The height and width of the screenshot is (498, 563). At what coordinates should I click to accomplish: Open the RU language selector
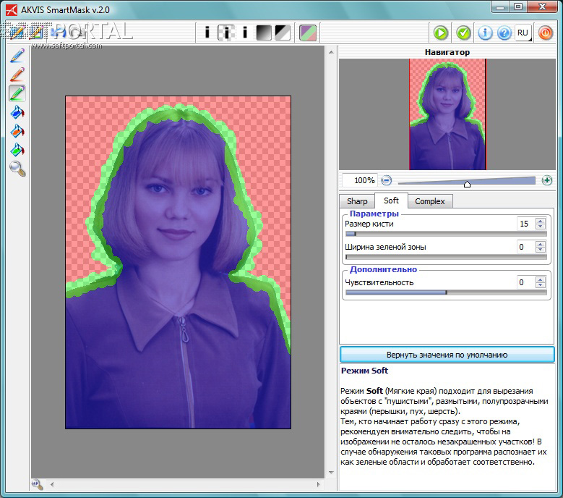click(523, 33)
